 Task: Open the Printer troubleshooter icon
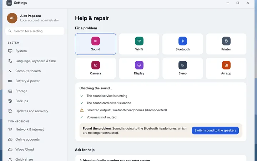coord(226,41)
